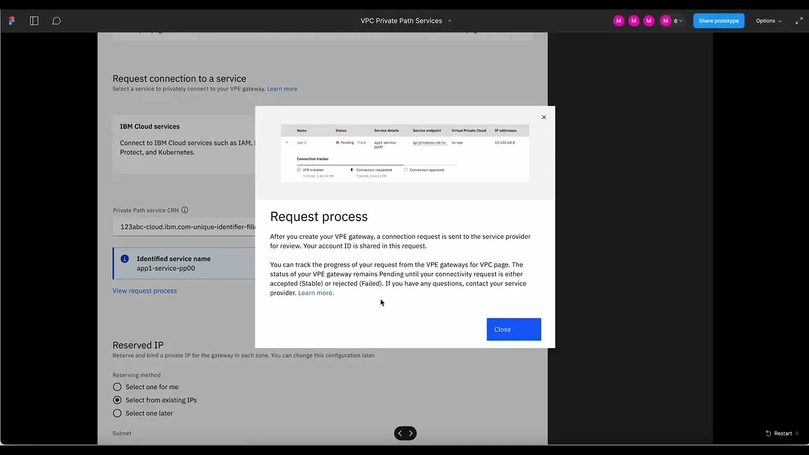Click info icon in Identified service name notice
Viewport: 809px width, 455px height.
point(125,259)
